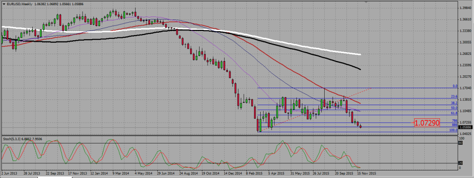
Task: Select the last red candlestick on the chart
Action: point(360,127)
